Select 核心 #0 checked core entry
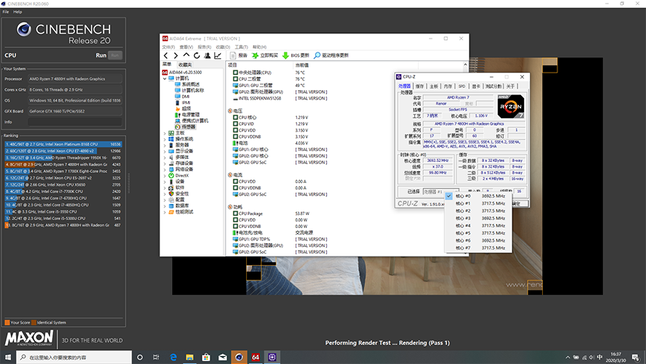 (478, 196)
